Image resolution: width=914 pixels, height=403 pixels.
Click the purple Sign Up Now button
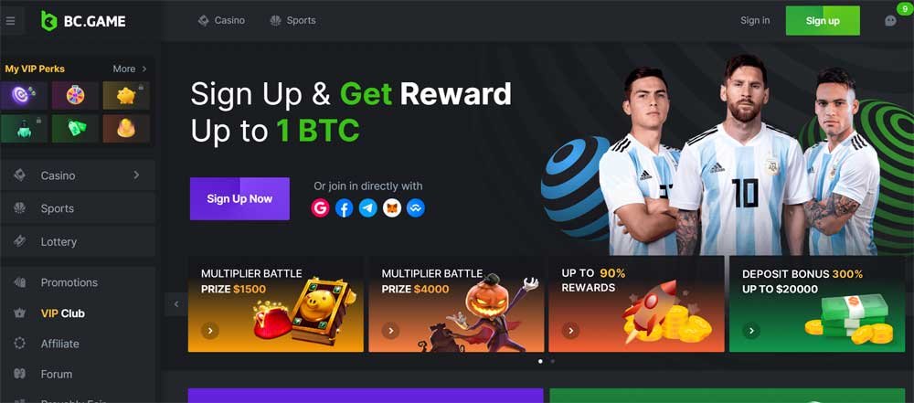click(239, 199)
